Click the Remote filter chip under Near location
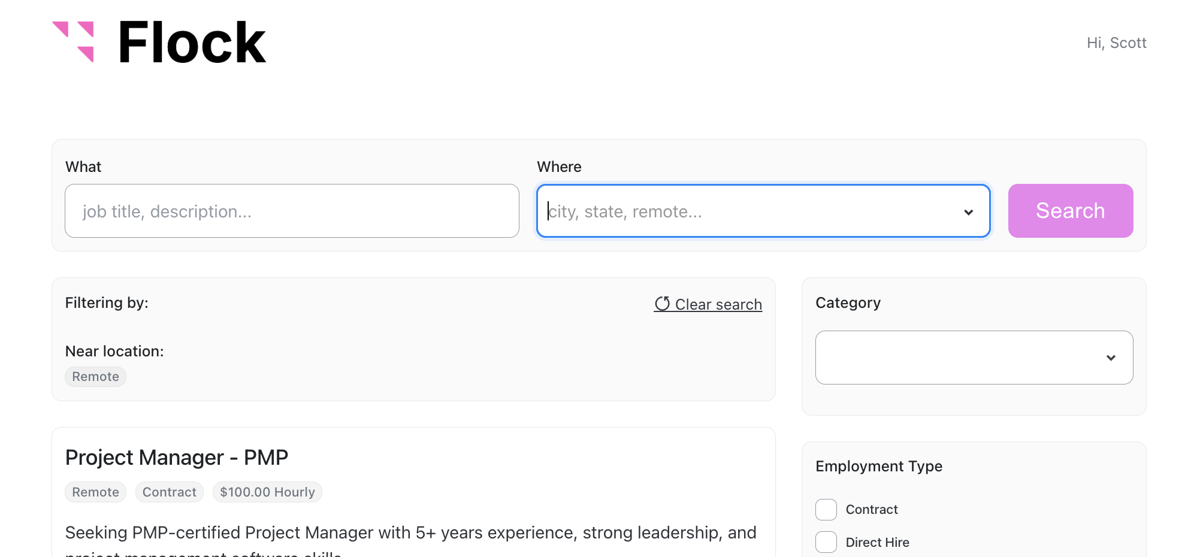The height and width of the screenshot is (557, 1203). (95, 377)
